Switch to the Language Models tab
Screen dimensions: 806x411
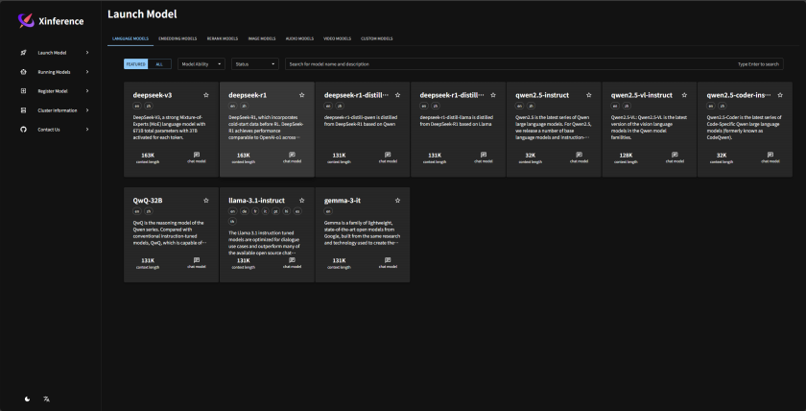(130, 38)
